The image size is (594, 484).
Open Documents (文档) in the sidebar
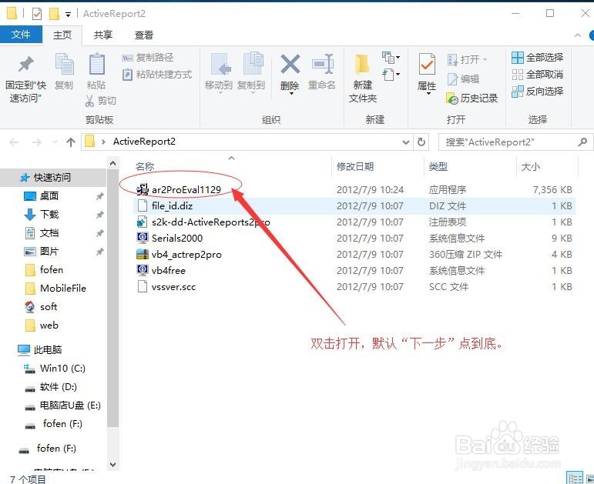42,233
